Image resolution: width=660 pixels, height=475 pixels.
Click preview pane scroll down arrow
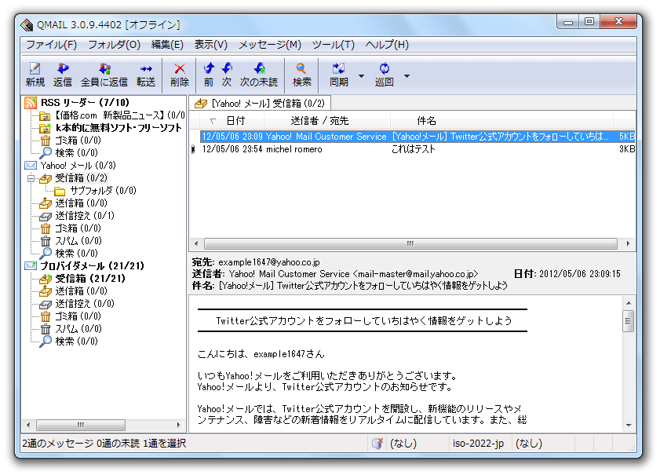click(x=629, y=426)
